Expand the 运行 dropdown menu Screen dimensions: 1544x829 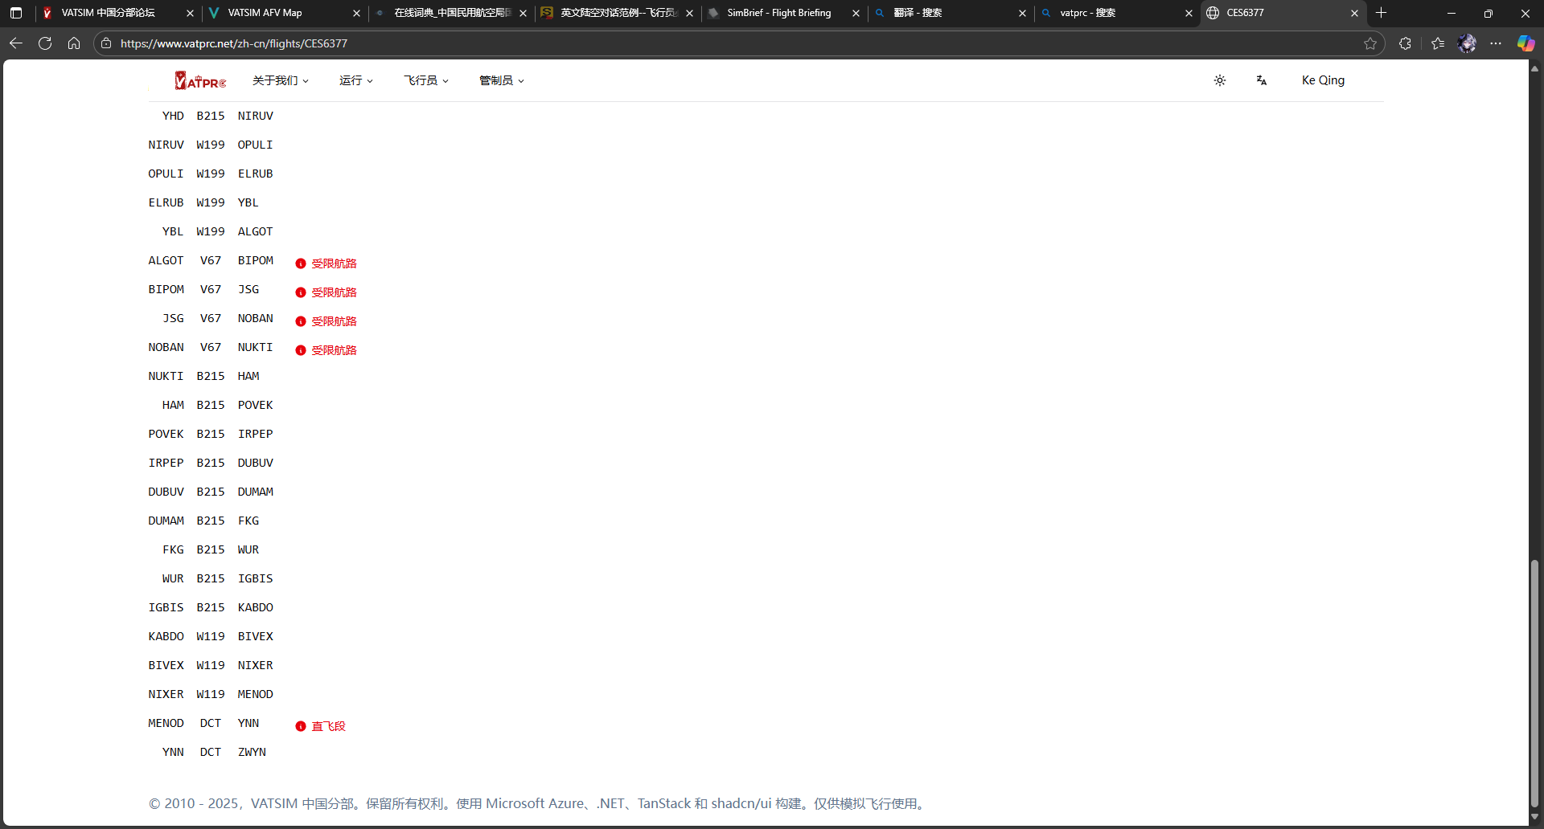(355, 80)
